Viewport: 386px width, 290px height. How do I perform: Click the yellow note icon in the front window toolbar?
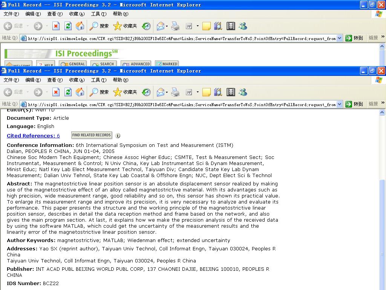[206, 92]
